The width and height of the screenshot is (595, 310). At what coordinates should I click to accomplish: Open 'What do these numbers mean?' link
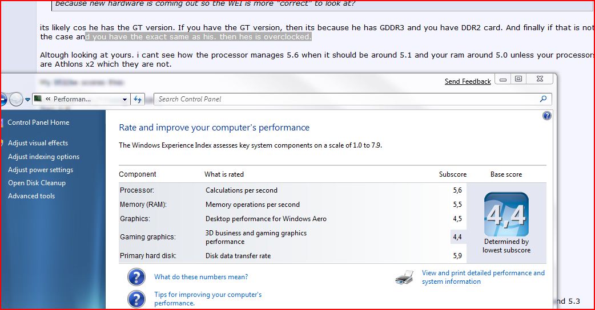click(x=201, y=277)
